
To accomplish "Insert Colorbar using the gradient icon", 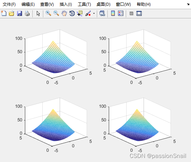I will click(x=113, y=13).
